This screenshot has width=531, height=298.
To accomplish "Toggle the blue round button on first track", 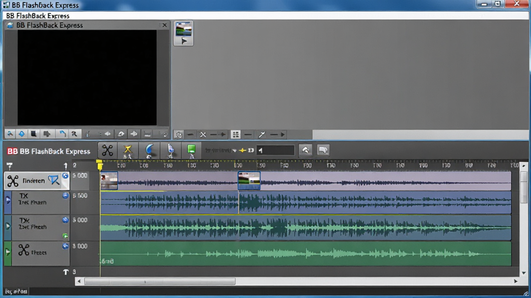I will (x=65, y=176).
